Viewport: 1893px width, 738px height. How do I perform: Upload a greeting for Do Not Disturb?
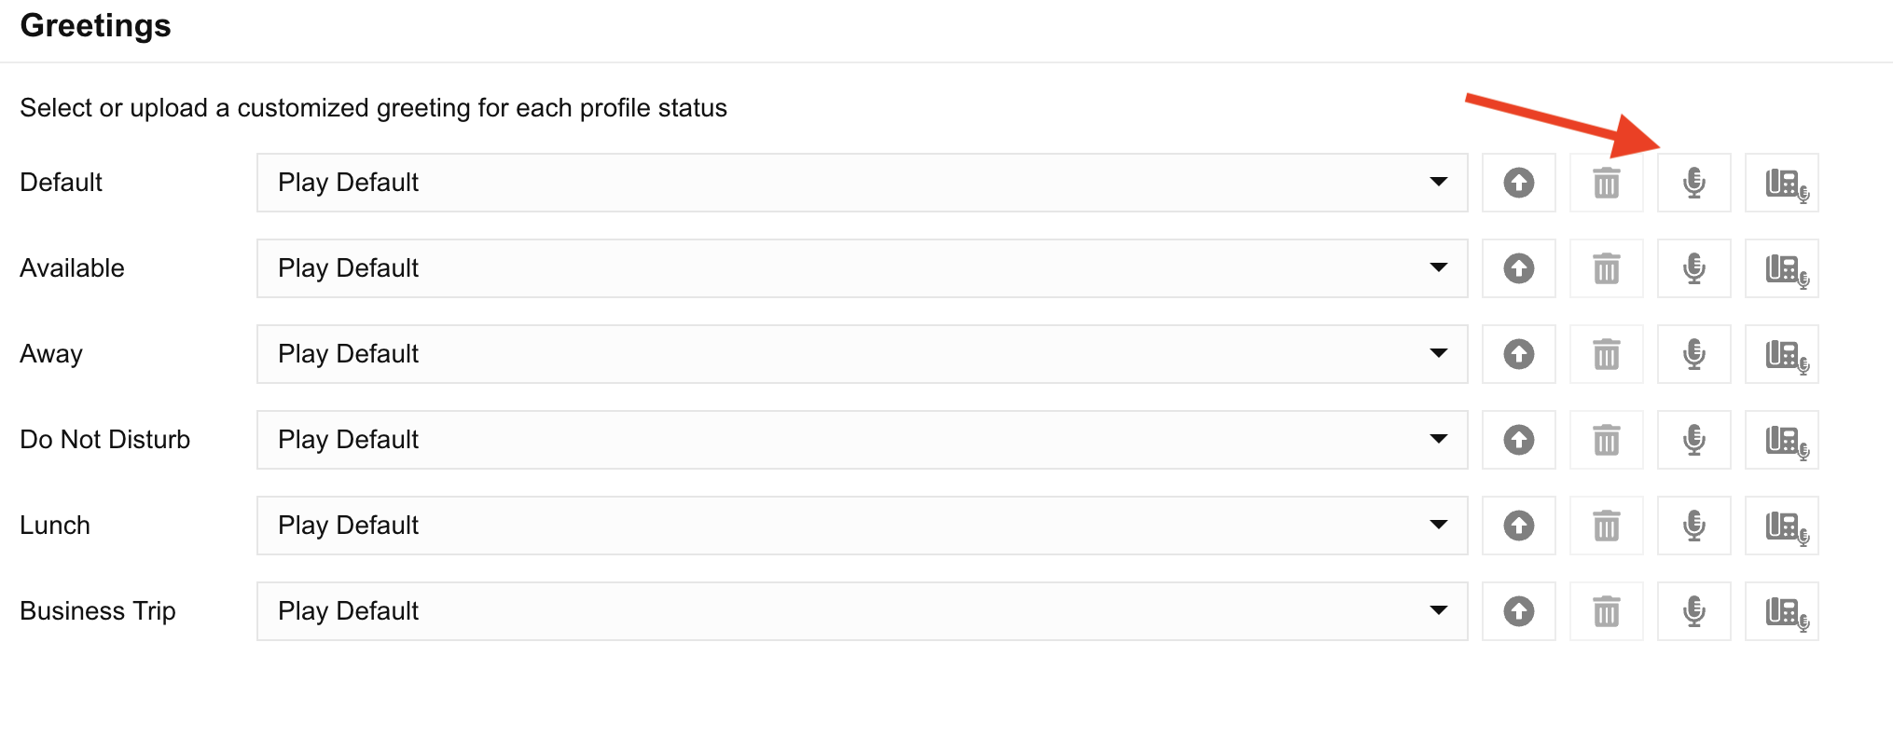[1518, 440]
